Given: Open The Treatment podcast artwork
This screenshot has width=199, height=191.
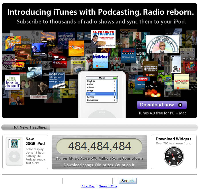Looking at the screenshot, I should [x=68, y=93].
